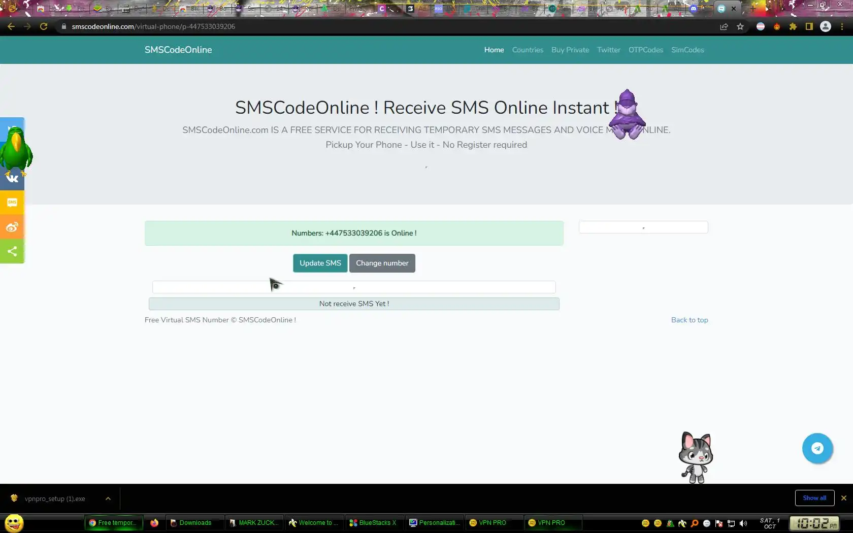
Task: Bookmark this page with the star icon
Action: tap(740, 26)
